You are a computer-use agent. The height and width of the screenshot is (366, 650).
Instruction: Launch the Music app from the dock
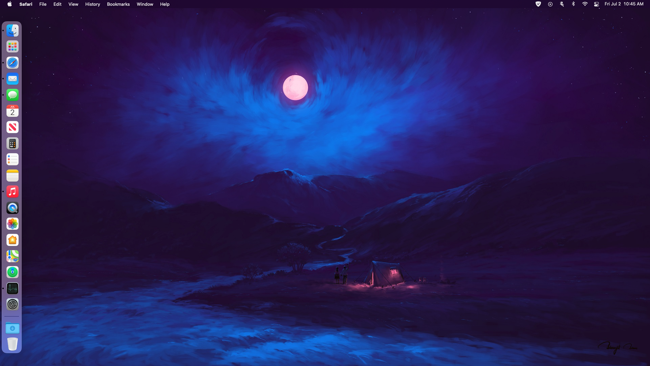pyautogui.click(x=13, y=191)
